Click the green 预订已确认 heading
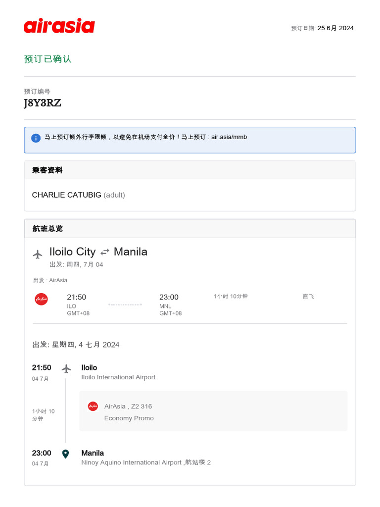 (47, 59)
